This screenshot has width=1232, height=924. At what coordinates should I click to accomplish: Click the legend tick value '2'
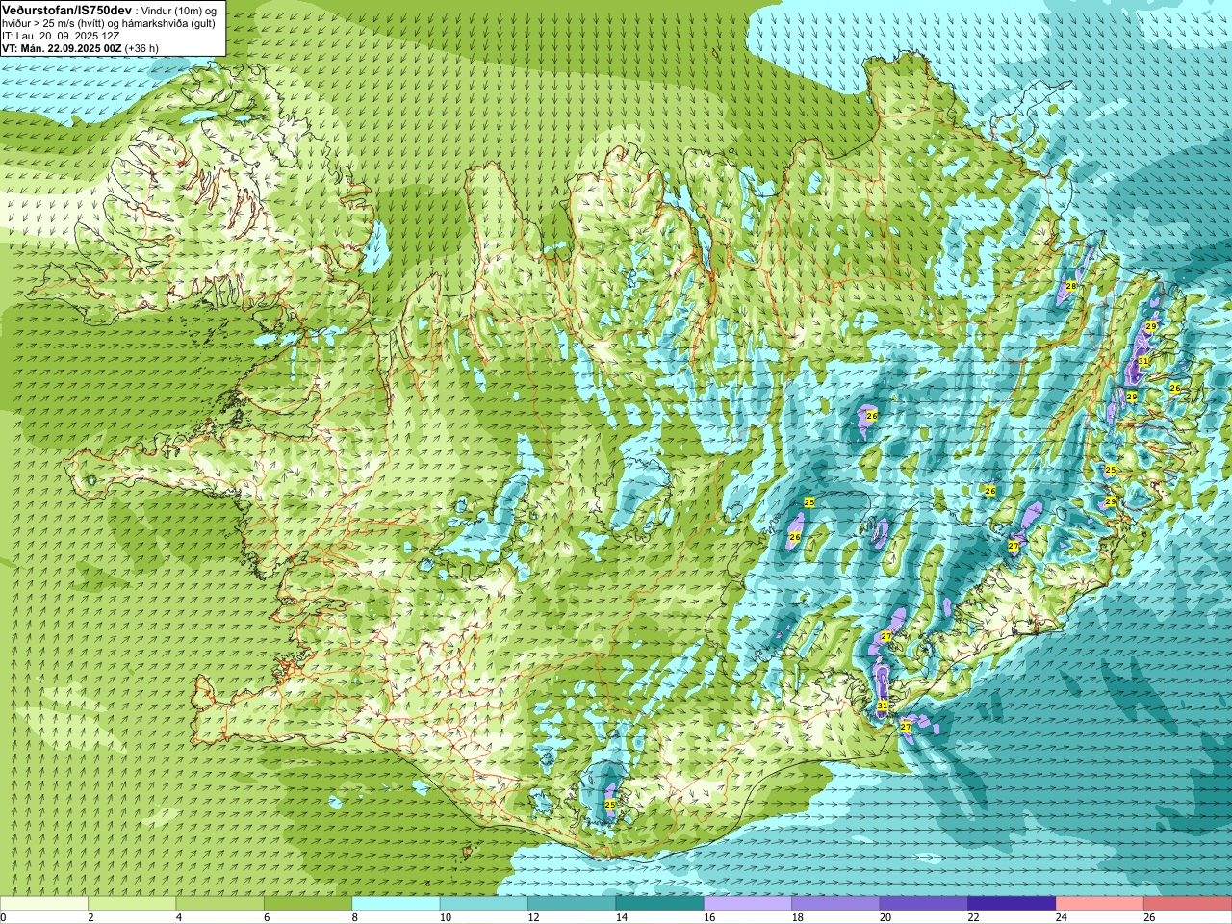90,917
